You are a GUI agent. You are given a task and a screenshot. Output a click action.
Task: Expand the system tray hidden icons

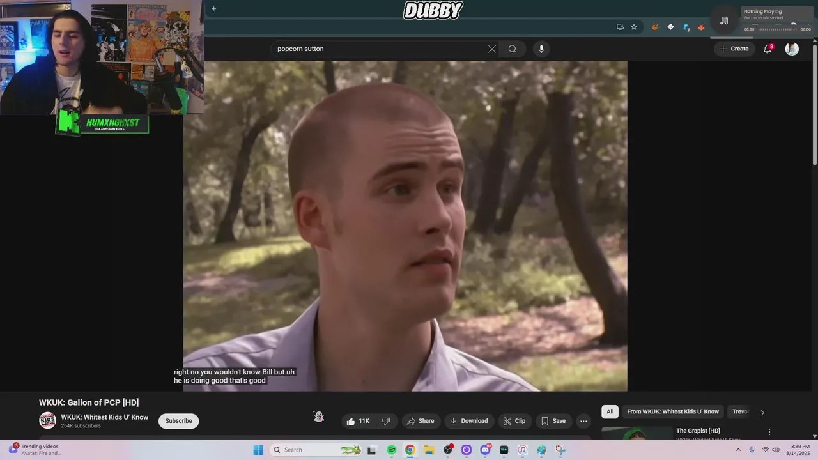click(x=738, y=450)
